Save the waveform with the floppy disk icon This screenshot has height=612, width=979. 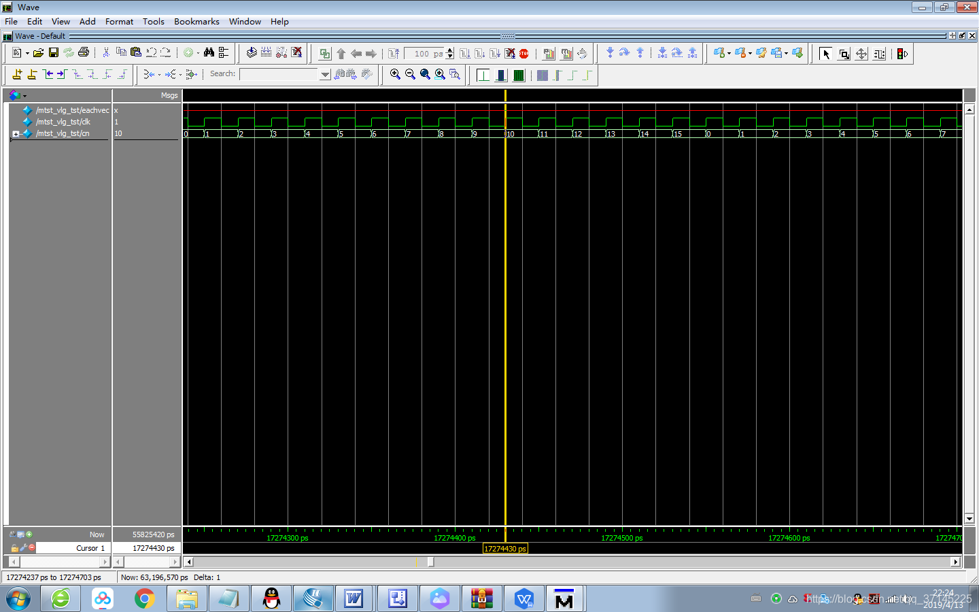53,53
